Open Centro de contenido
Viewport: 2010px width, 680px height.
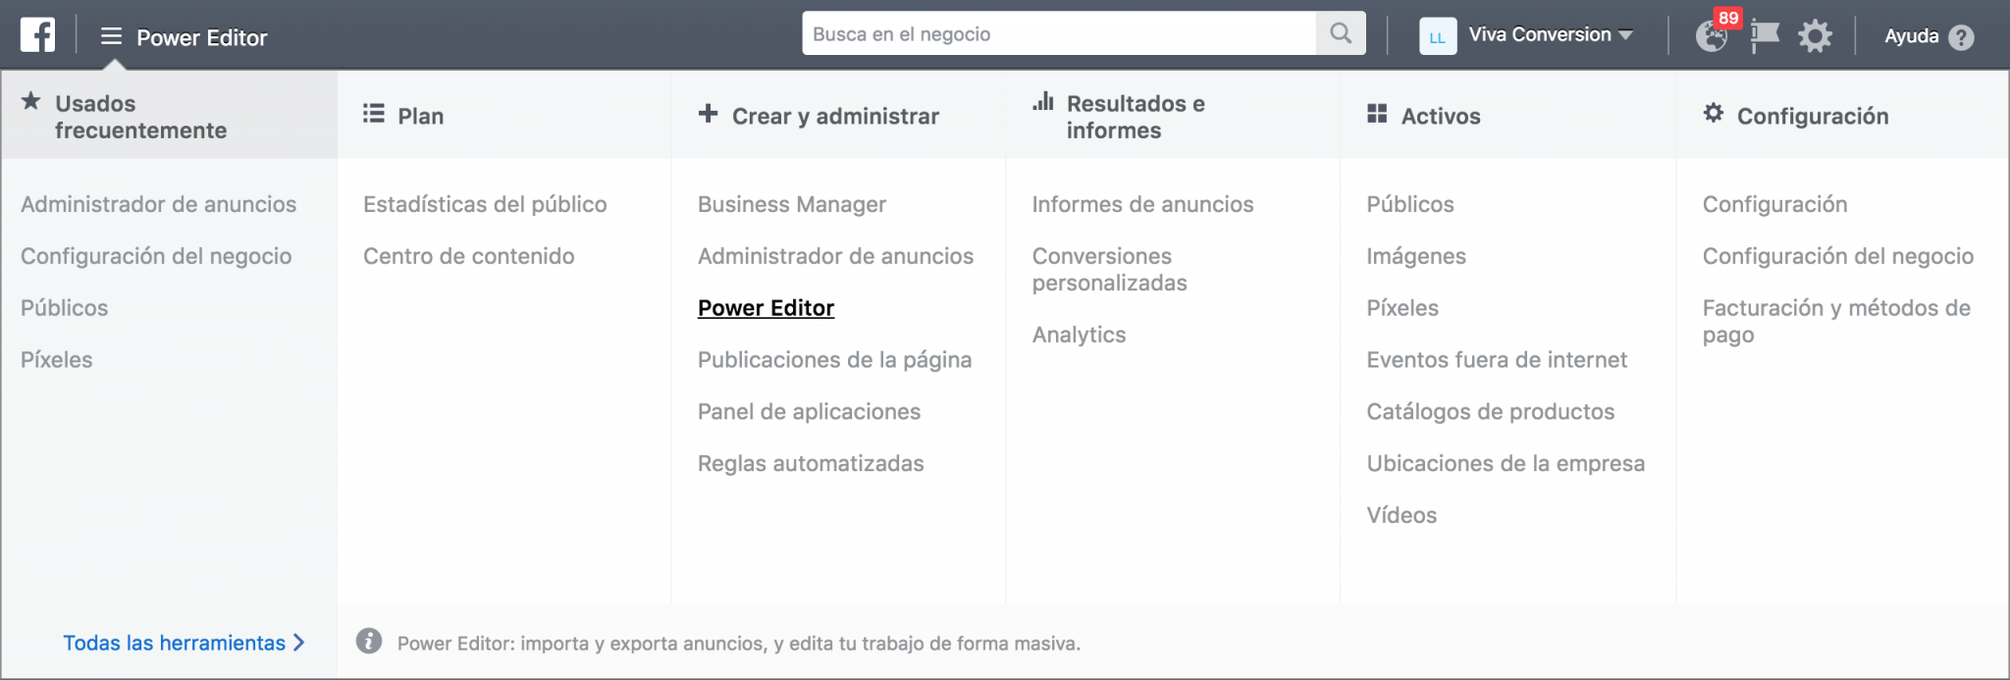point(469,256)
